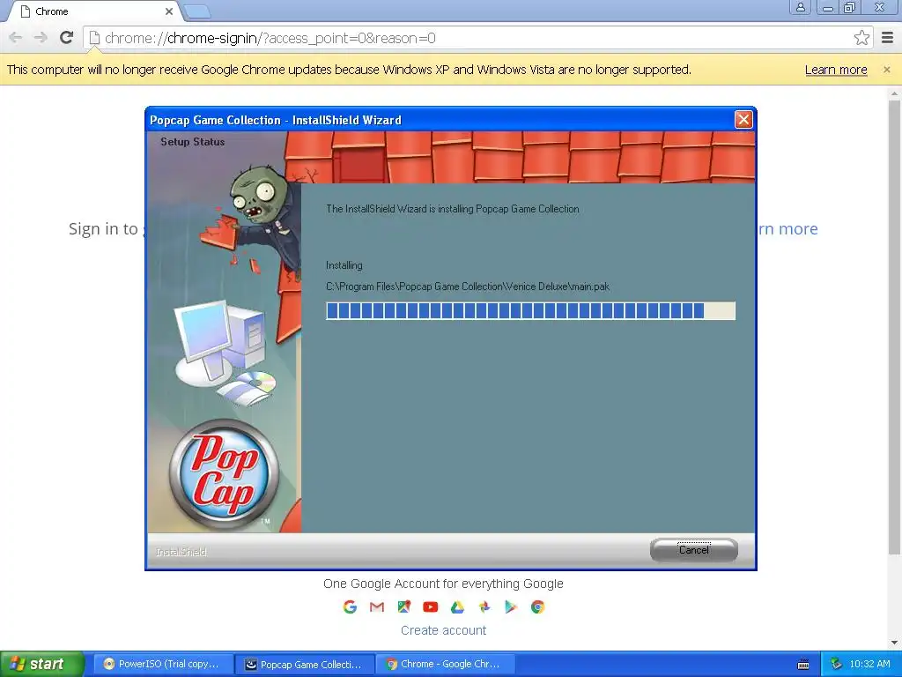
Task: Click the Google Drive icon
Action: point(457,606)
